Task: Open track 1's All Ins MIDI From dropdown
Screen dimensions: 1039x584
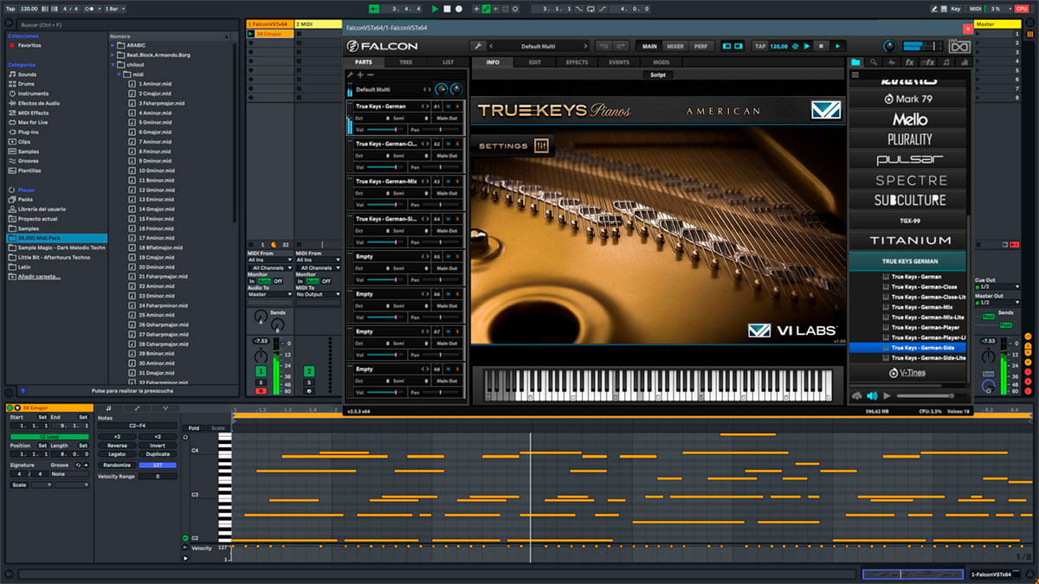Action: tap(270, 260)
